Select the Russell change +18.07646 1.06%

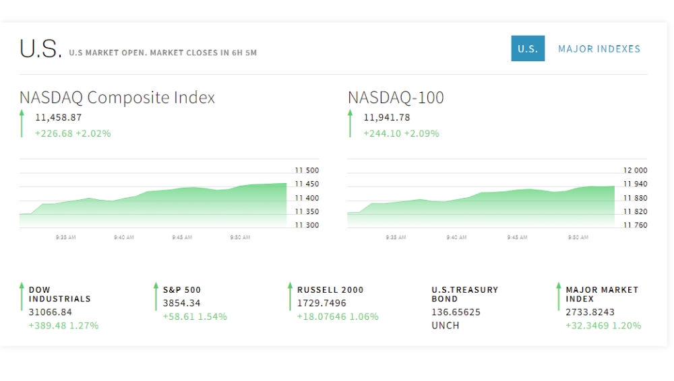[338, 316]
